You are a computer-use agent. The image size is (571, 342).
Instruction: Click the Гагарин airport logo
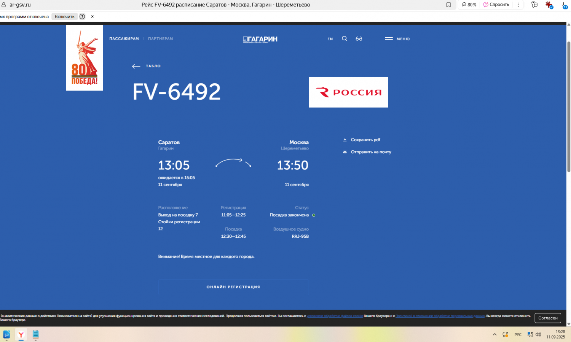coord(260,39)
